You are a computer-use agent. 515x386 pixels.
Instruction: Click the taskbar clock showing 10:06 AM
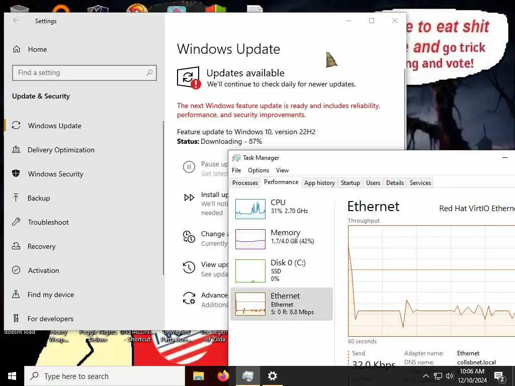[472, 376]
